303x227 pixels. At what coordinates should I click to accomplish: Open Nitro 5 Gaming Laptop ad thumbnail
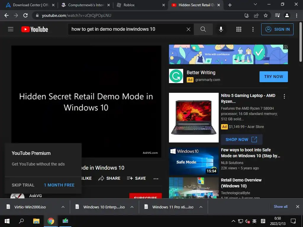[194, 118]
